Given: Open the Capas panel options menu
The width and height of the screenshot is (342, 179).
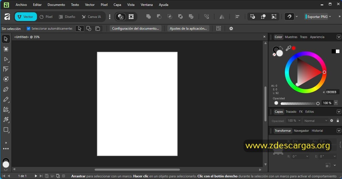Looking at the screenshot, I should click(x=339, y=112).
